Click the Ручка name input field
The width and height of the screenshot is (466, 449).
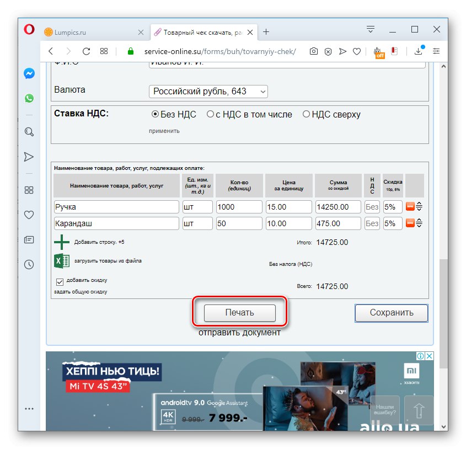coord(116,207)
